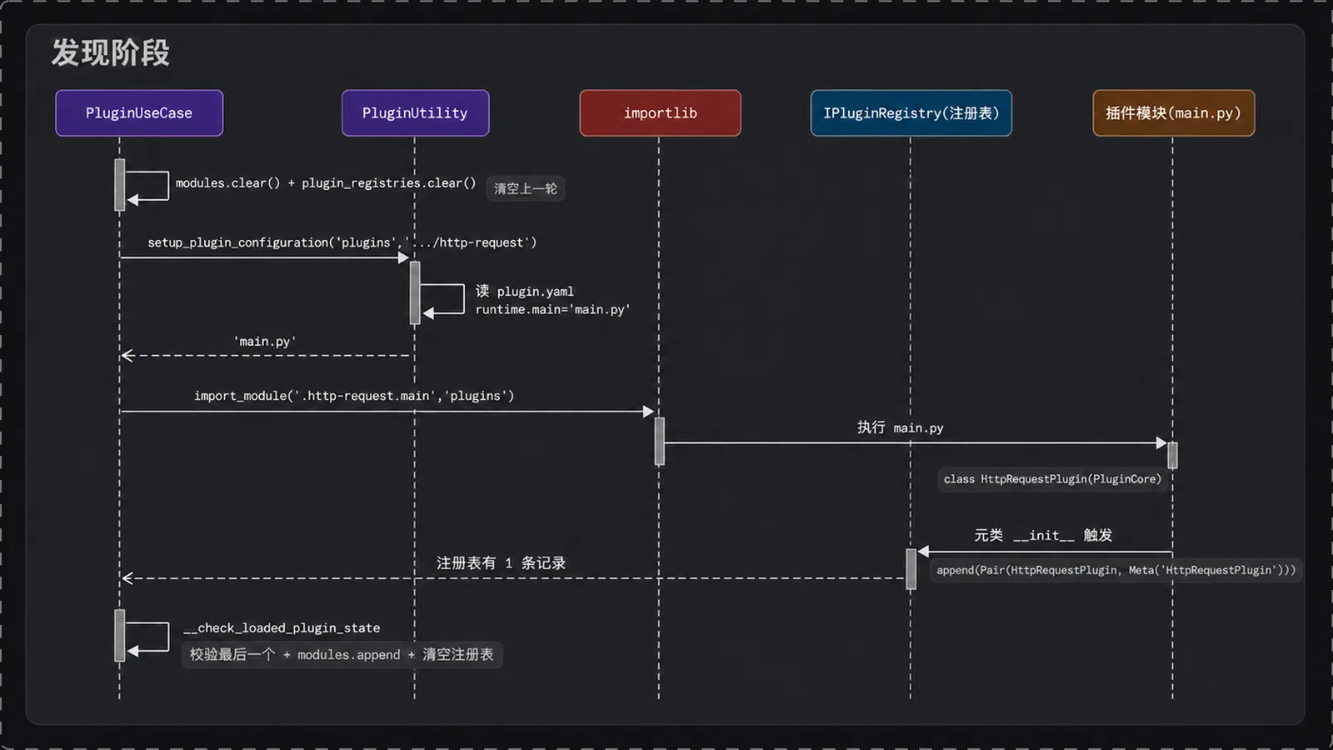The image size is (1333, 750).
Task: Click the 读 plugin.yaml message text
Action: tap(525, 291)
